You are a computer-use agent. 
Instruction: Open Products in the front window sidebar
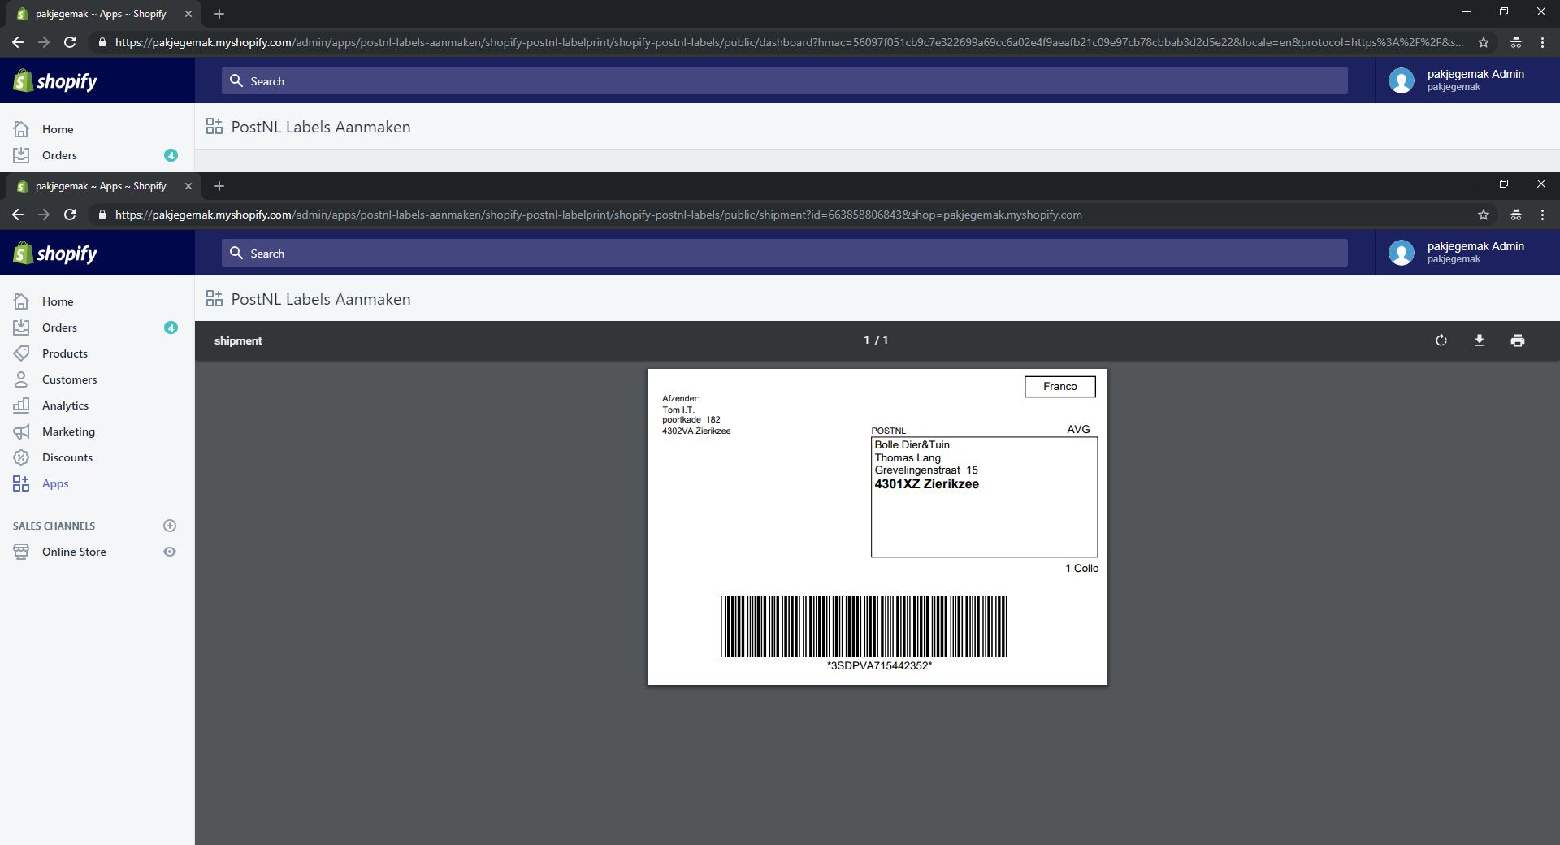65,353
